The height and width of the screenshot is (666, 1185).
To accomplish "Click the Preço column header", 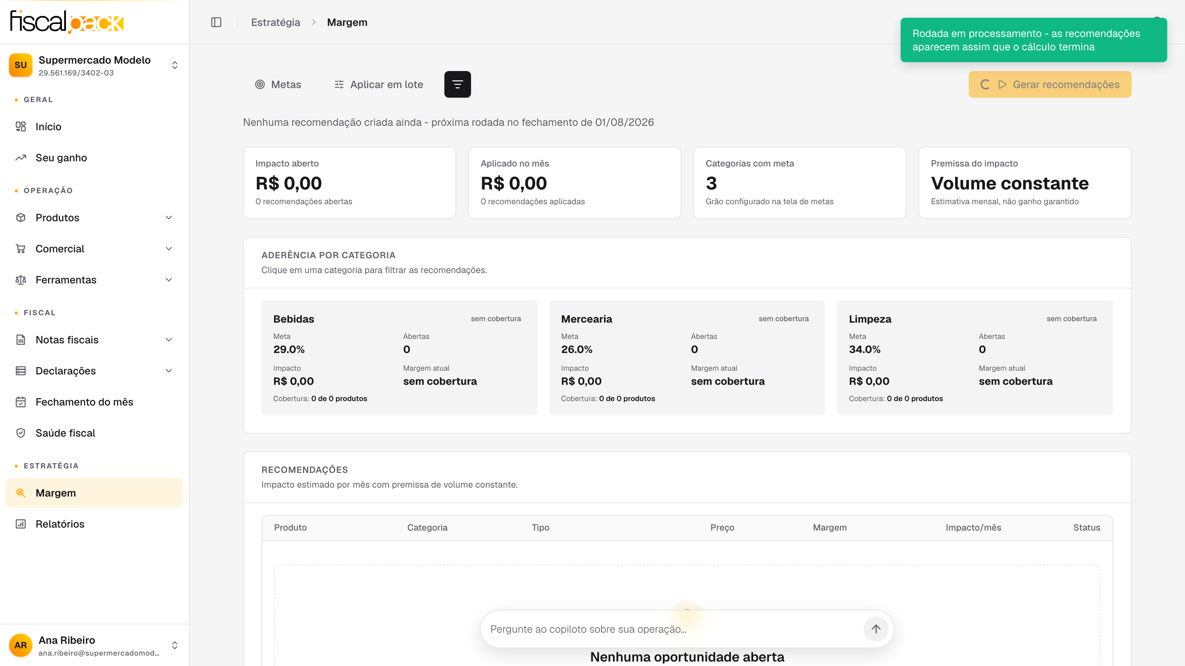I will (x=722, y=528).
